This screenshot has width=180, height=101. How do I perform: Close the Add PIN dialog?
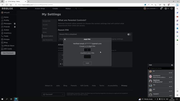click(x=65, y=39)
